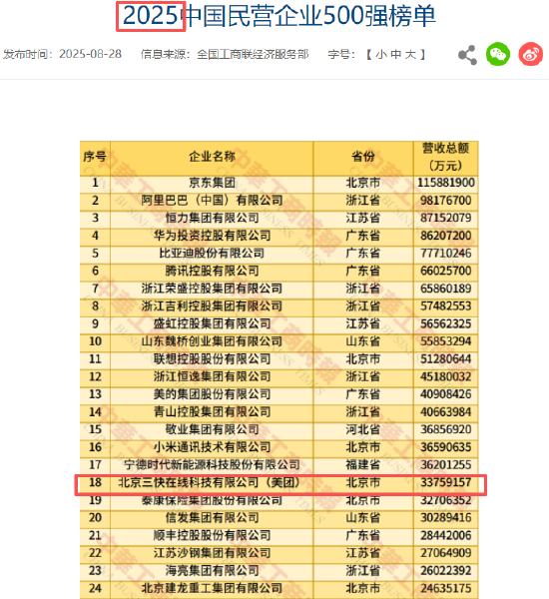Set font size to 大

(410, 55)
